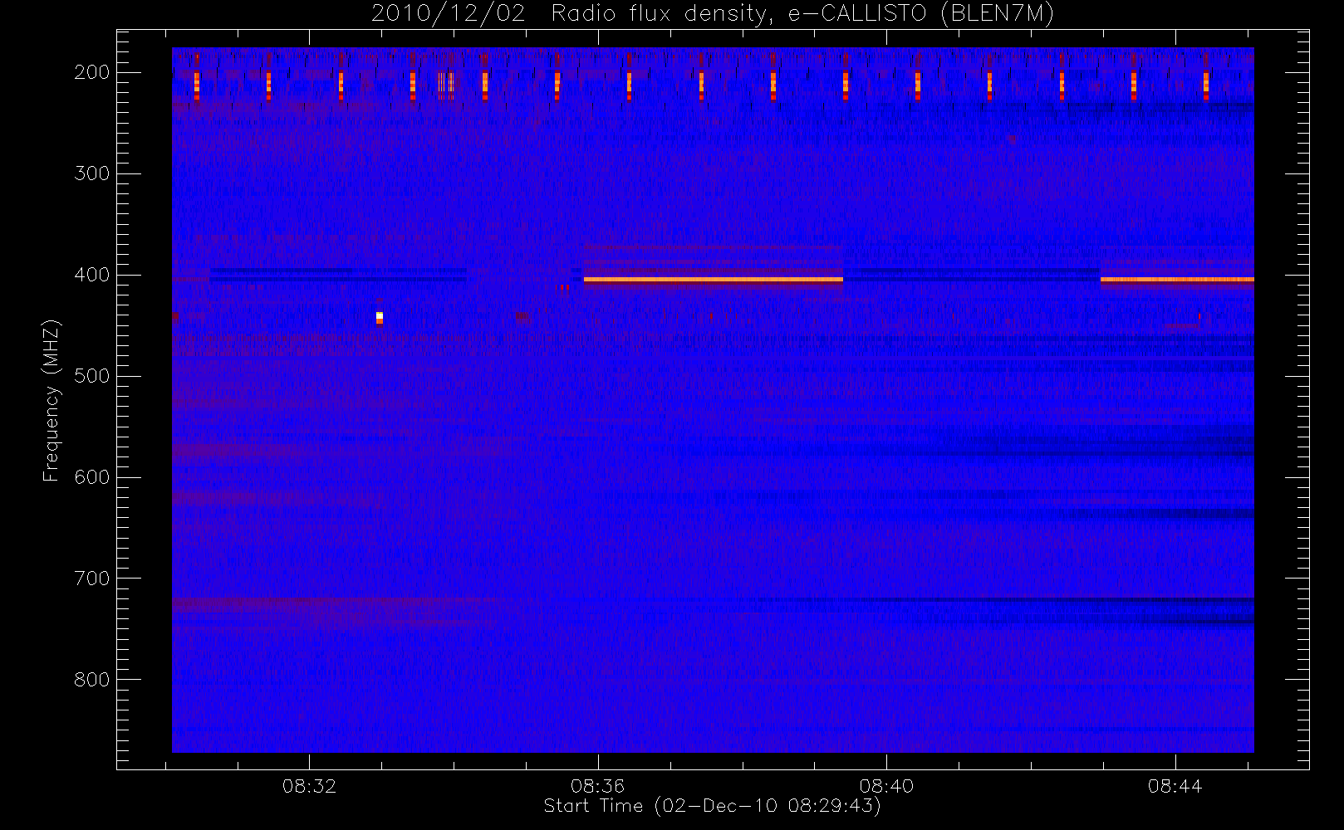
Task: Click the 400 frequency tick label
Action: click(x=92, y=275)
